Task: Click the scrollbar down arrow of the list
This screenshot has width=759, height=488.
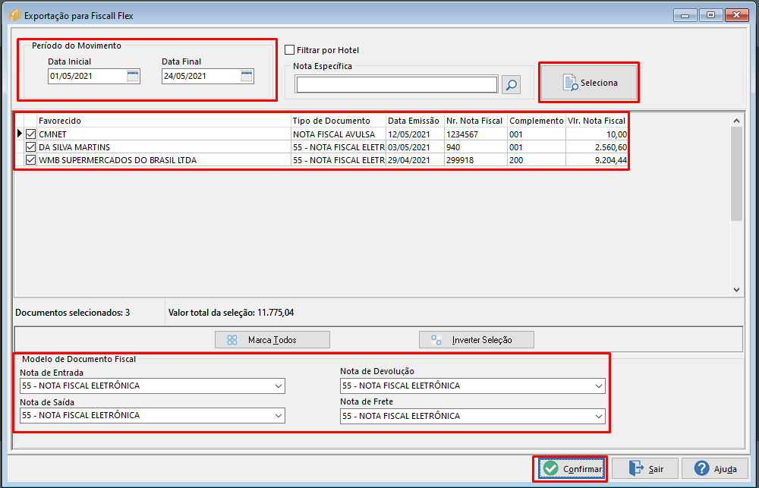Action: point(736,290)
